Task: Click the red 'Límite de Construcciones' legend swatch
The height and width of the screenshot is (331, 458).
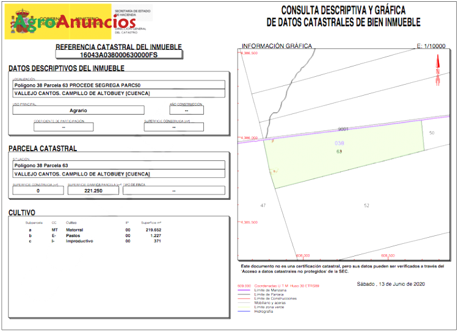Action: coord(244,299)
